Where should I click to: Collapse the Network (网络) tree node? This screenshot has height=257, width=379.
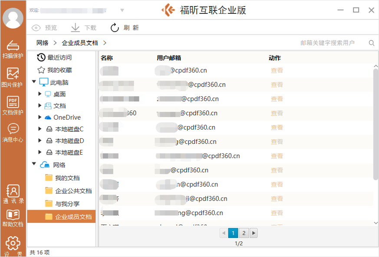pyautogui.click(x=34, y=164)
